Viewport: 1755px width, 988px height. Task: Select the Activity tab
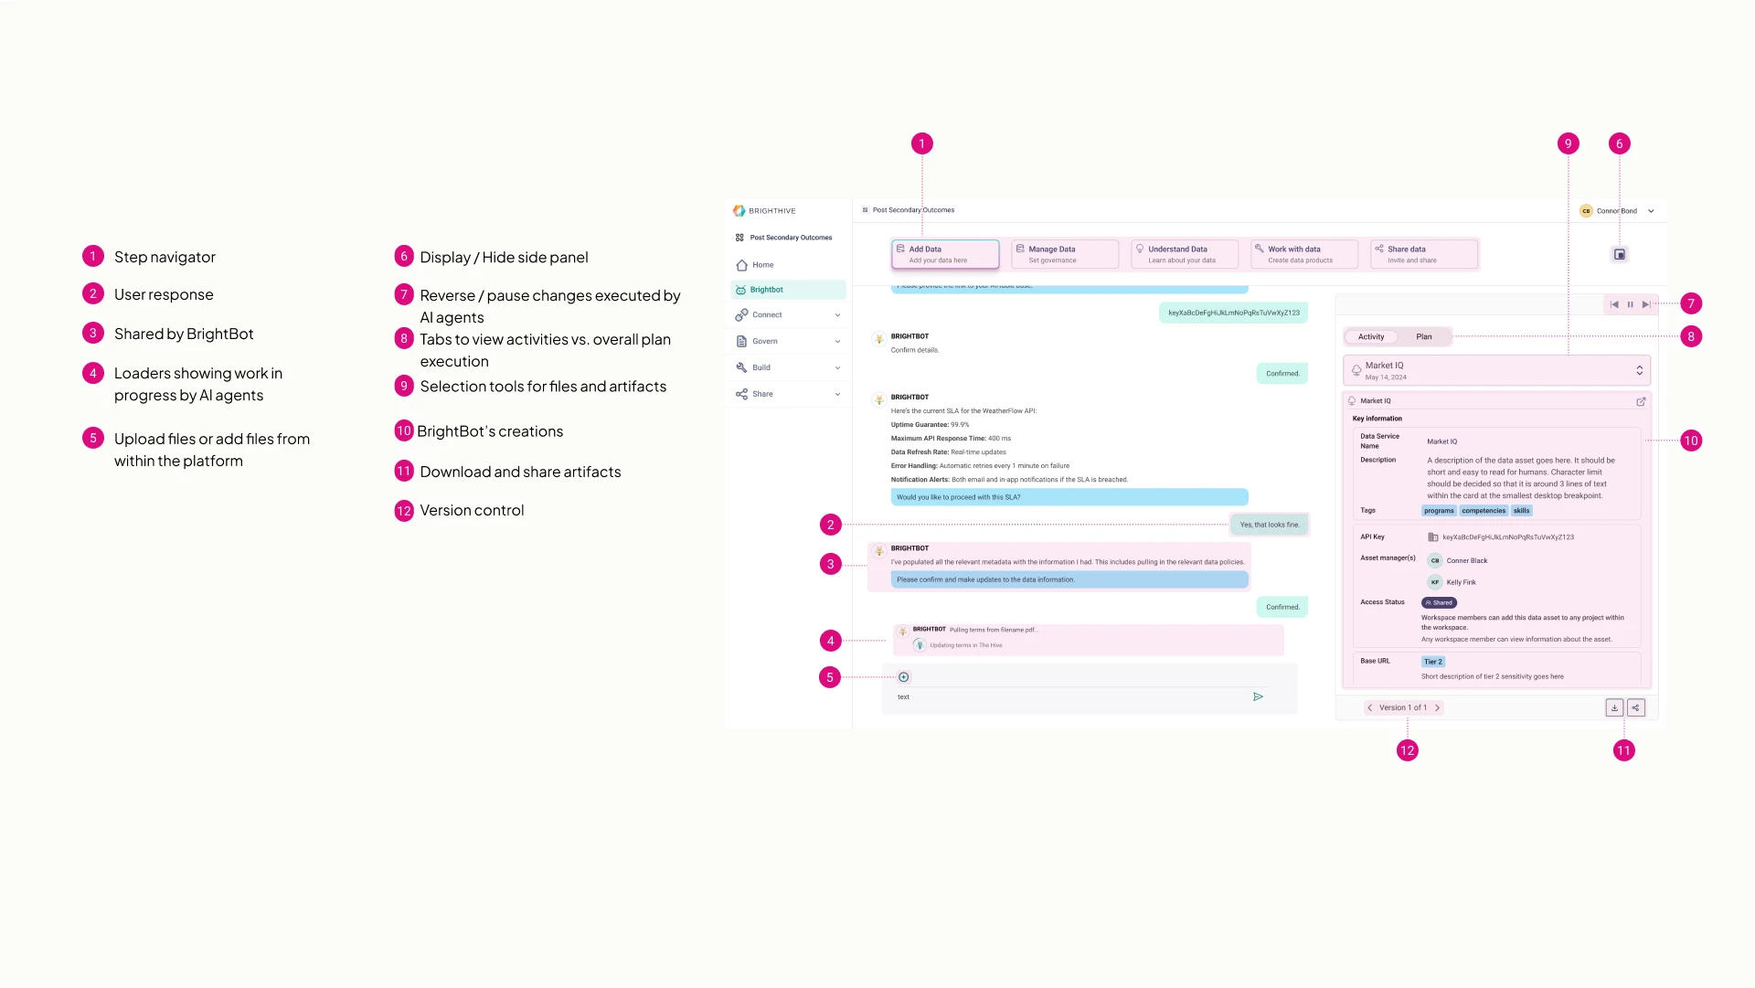[x=1370, y=336]
